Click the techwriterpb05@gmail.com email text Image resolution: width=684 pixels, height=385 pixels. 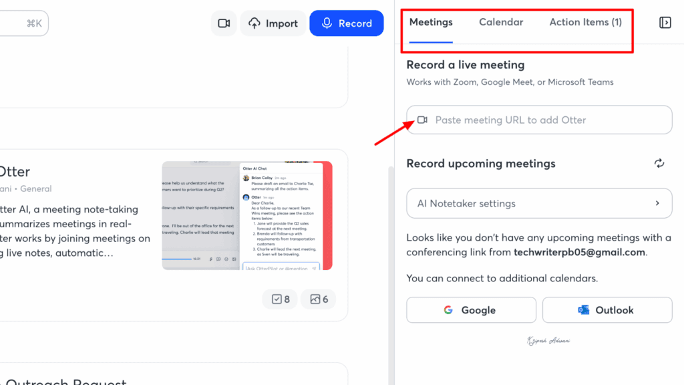(x=579, y=252)
